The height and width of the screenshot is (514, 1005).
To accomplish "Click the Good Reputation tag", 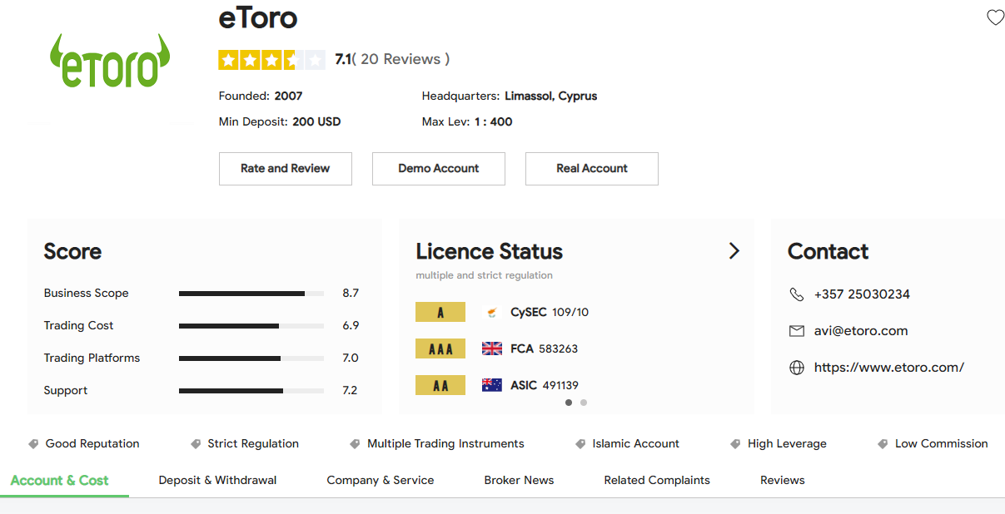I will click(92, 444).
